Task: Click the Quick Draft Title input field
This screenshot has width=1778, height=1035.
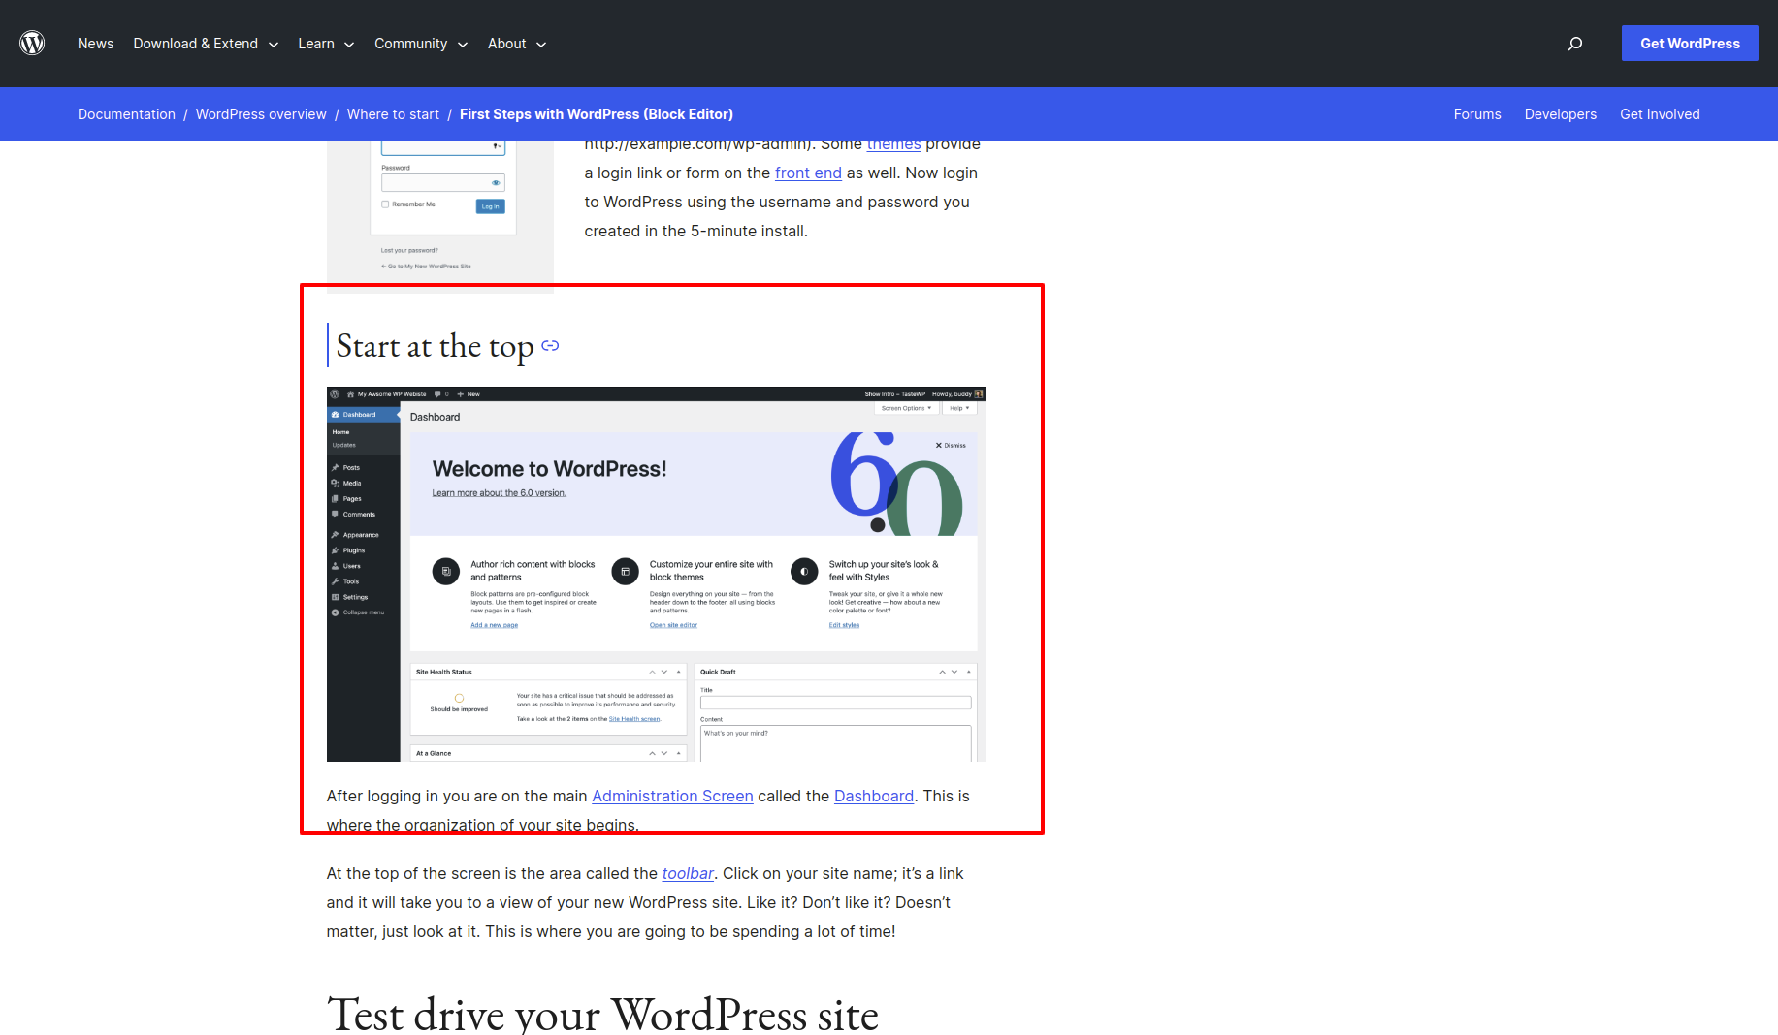Action: pyautogui.click(x=835, y=702)
